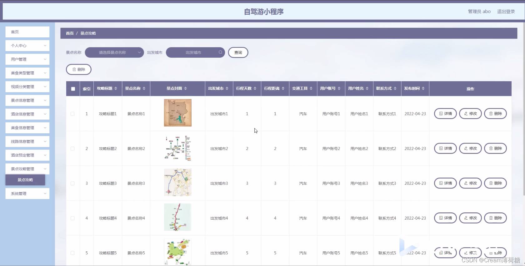Expand 系统管理 sidebar menu
This screenshot has width=525, height=266.
point(27,193)
